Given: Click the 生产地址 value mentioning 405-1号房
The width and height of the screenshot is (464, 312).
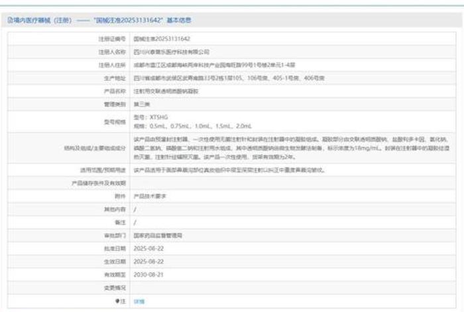Looking at the screenshot, I should pos(229,78).
